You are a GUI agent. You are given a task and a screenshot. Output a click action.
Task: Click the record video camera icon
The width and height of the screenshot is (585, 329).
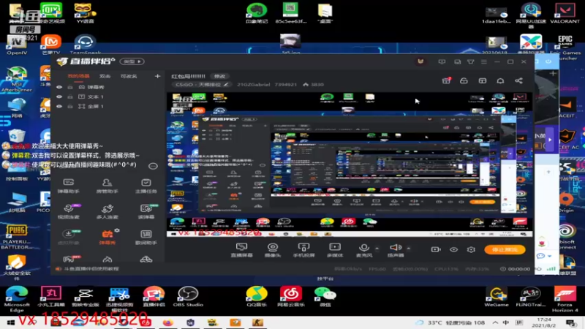point(436,249)
